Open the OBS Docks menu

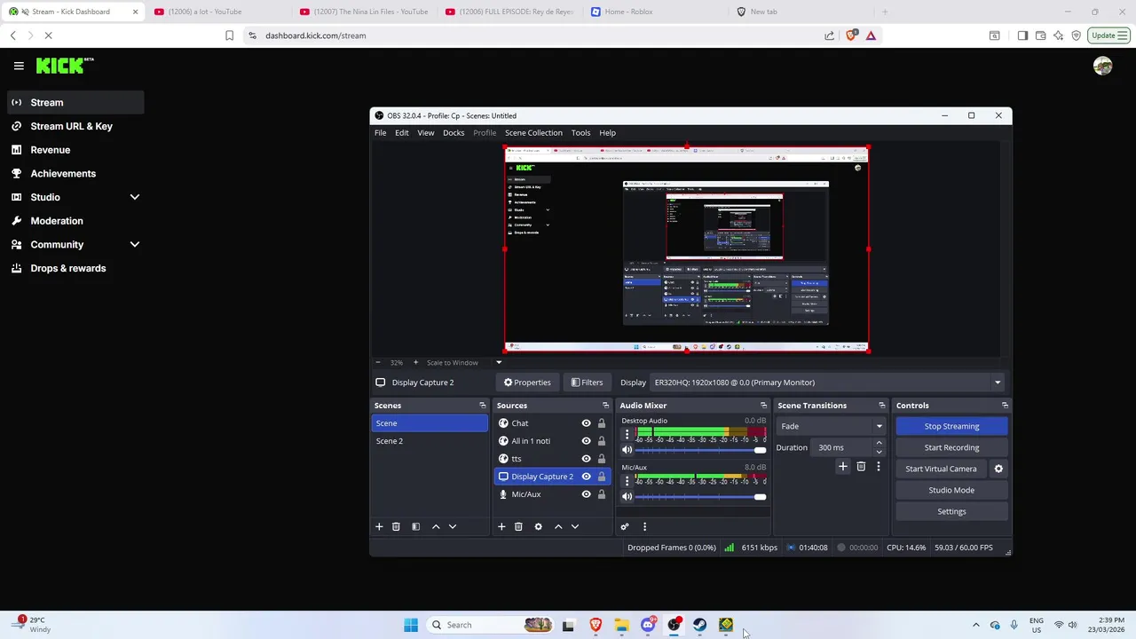pyautogui.click(x=454, y=132)
